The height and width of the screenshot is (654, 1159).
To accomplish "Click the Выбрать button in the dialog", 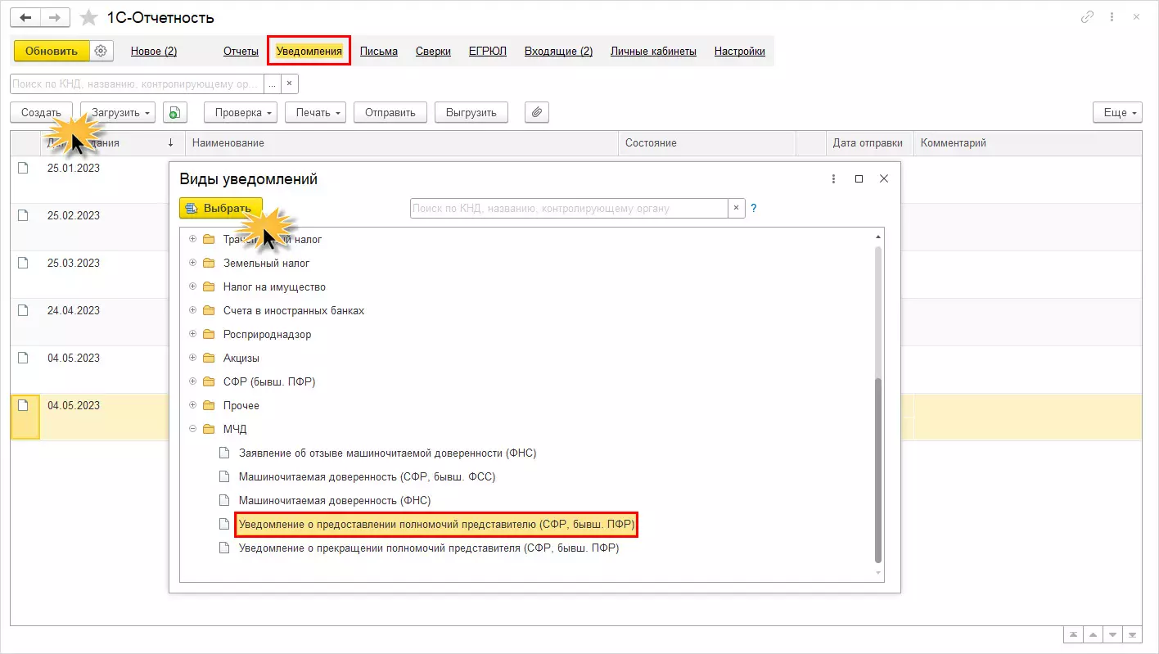I will (x=220, y=208).
